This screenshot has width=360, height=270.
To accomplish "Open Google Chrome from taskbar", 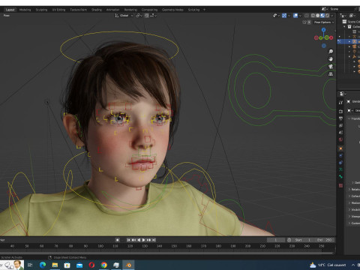I will 104,265.
